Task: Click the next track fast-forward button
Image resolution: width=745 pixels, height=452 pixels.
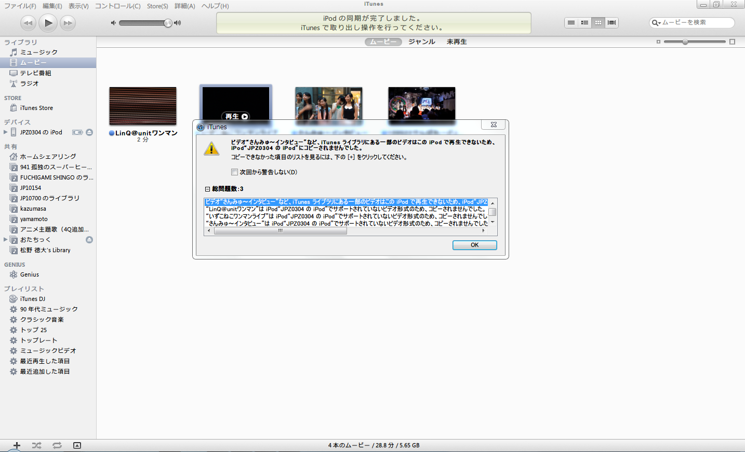Action: [68, 23]
